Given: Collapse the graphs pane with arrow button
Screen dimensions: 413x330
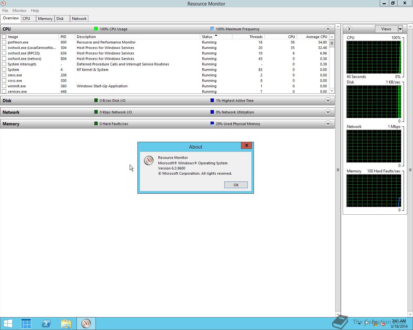Looking at the screenshot, I should coord(349,29).
